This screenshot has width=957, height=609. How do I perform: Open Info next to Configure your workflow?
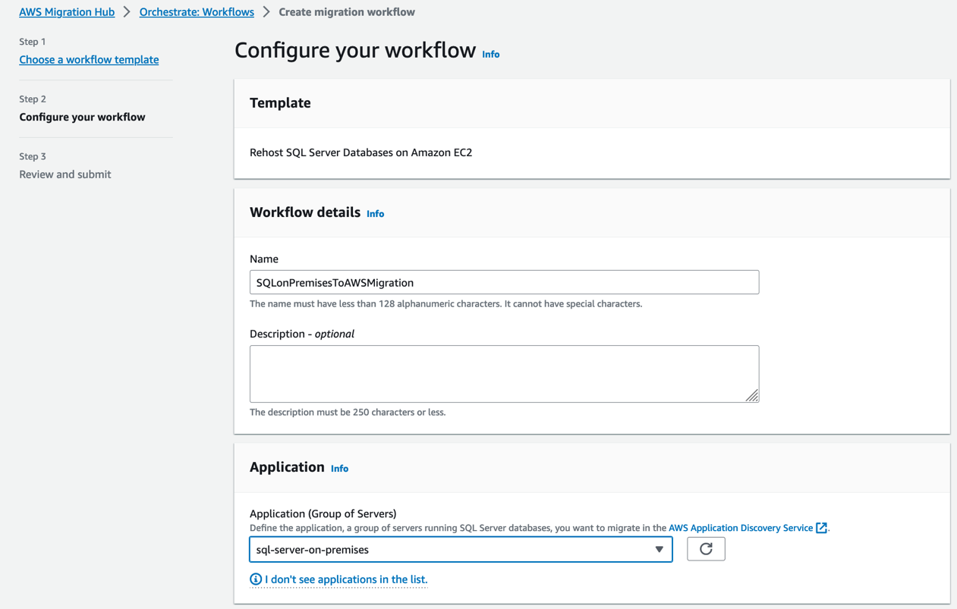(491, 55)
